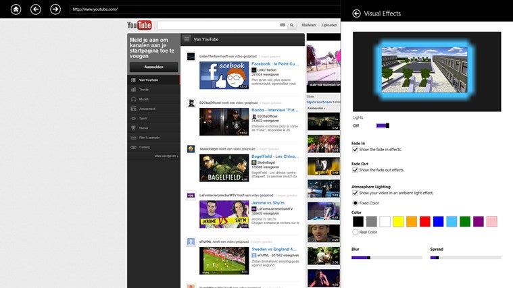Viewport: 513px width, 288px height.
Task: Select the Real Color radio button
Action: [356, 232]
